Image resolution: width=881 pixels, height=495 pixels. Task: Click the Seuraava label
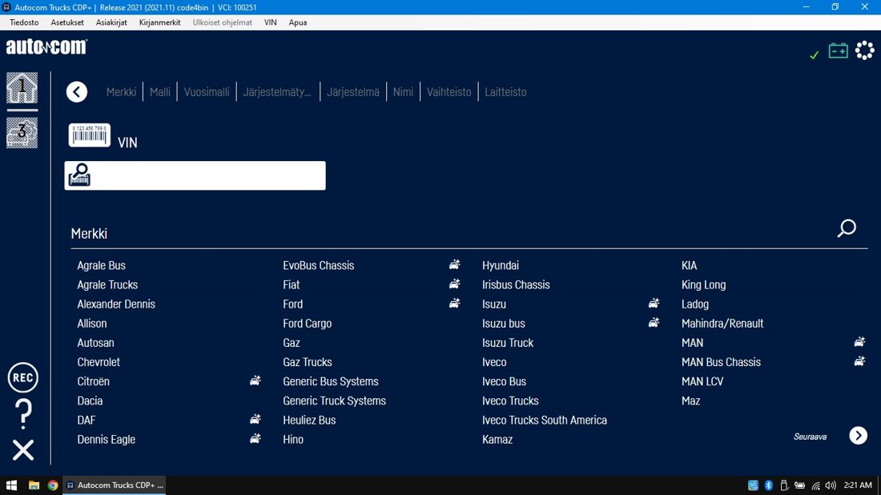tap(810, 437)
